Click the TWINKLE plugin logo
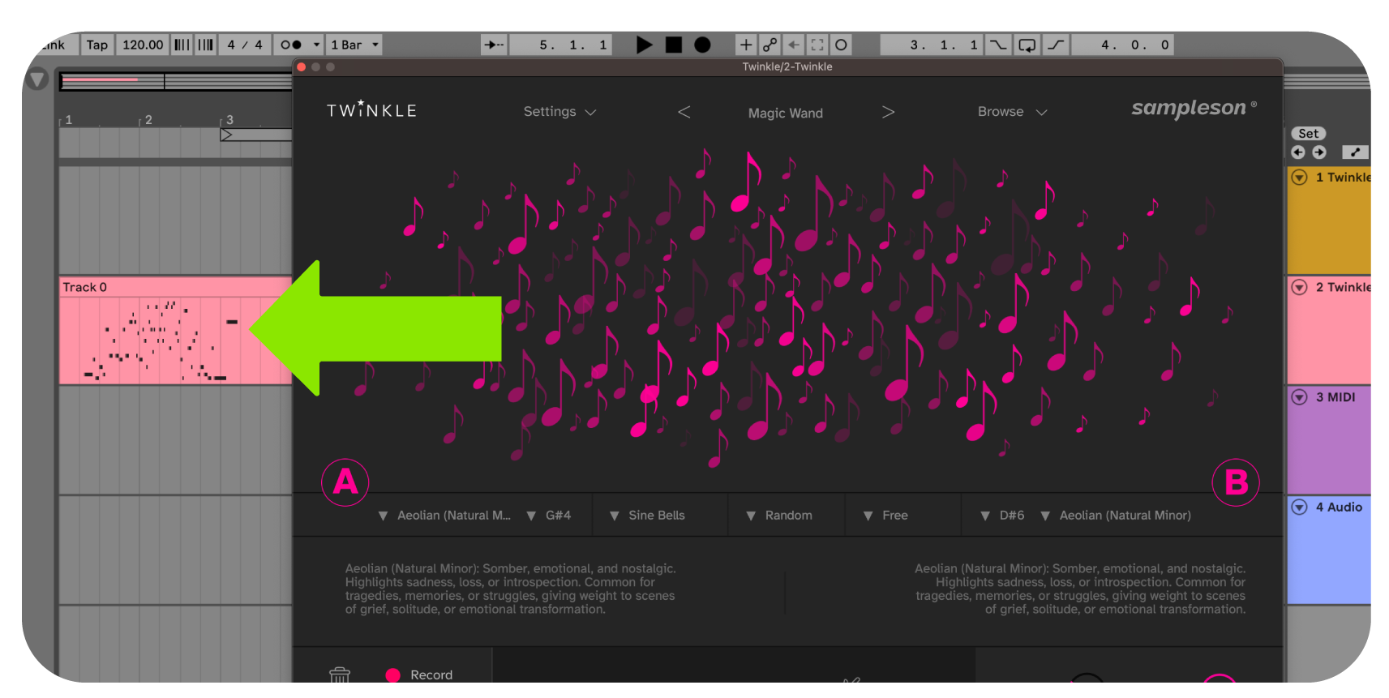 tap(371, 109)
